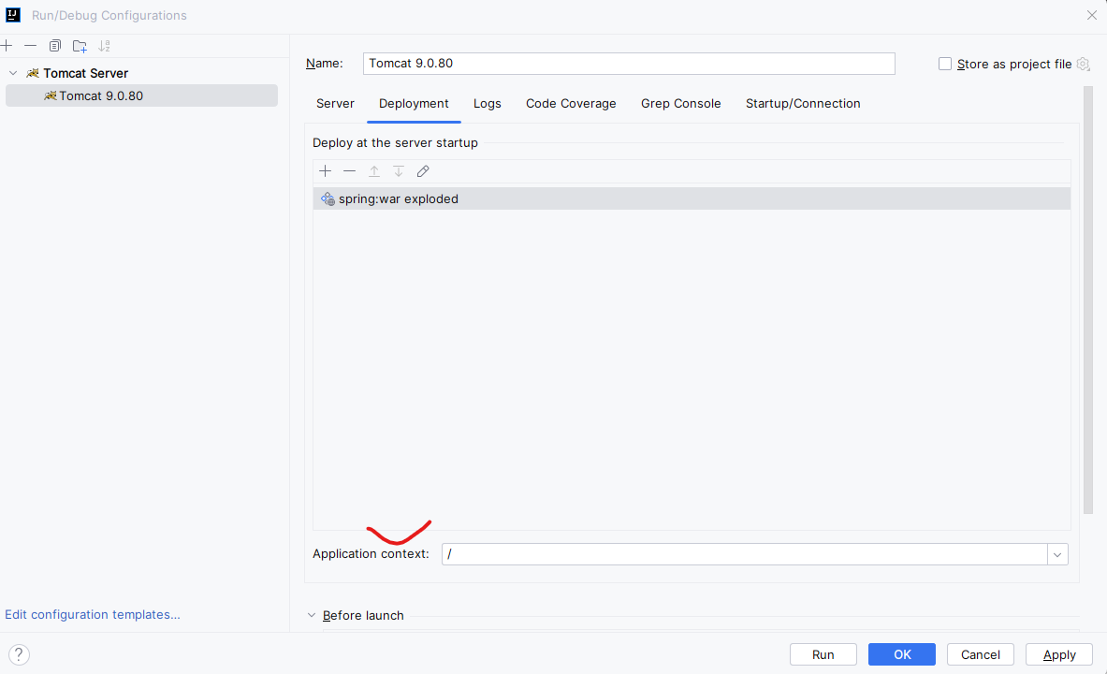1107x674 pixels.
Task: Enable Store as project file checkbox
Action: 944,64
